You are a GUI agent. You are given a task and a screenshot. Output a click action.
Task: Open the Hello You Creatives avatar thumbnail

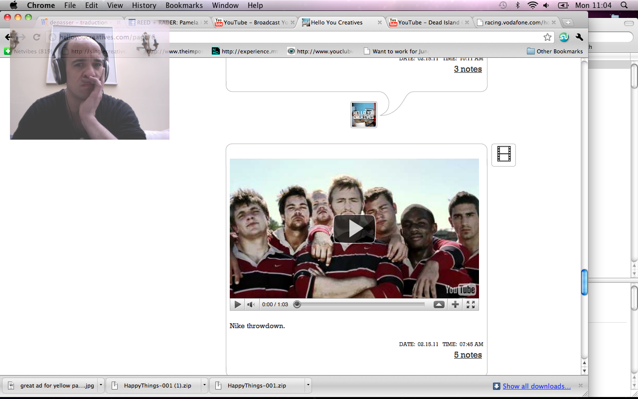pos(363,115)
